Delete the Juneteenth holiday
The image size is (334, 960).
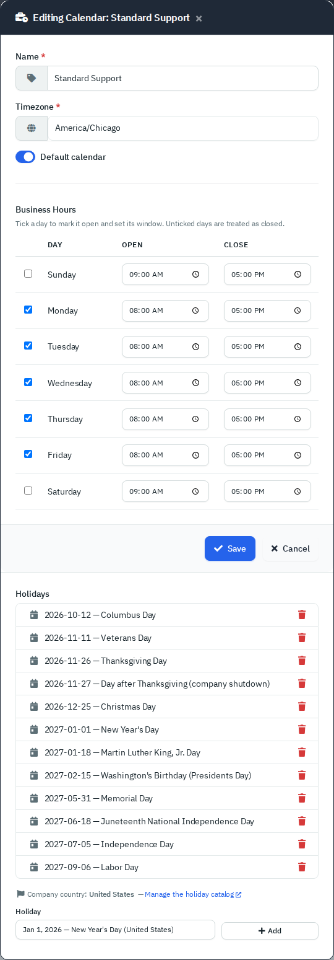point(302,821)
